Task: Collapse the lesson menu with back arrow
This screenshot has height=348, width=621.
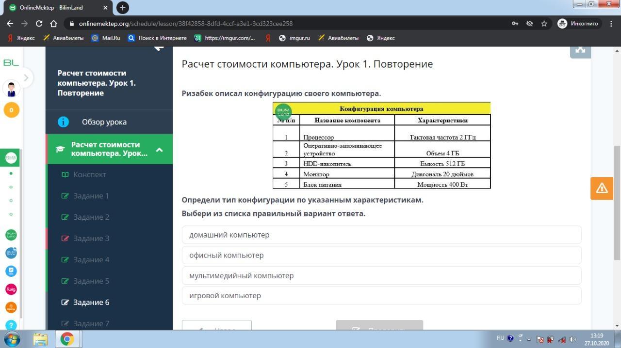Action: 158,47
